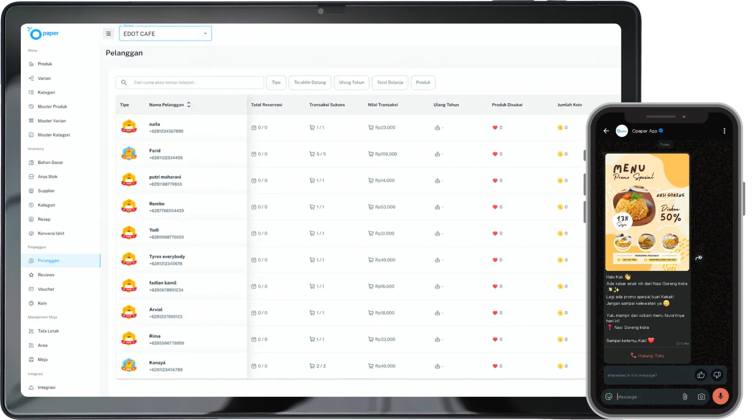
Task: Open the Terakhir Datang filter
Action: coord(310,82)
